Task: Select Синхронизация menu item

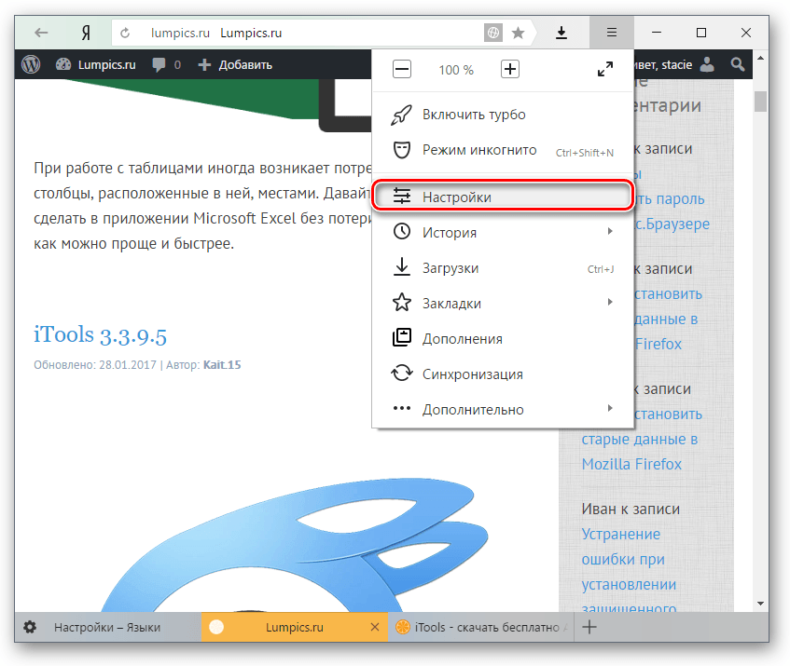Action: click(503, 374)
